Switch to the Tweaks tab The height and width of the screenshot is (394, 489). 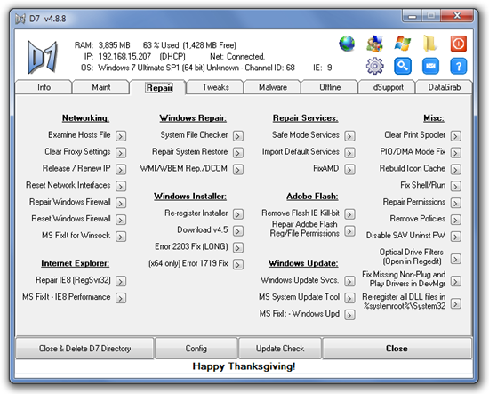[215, 87]
